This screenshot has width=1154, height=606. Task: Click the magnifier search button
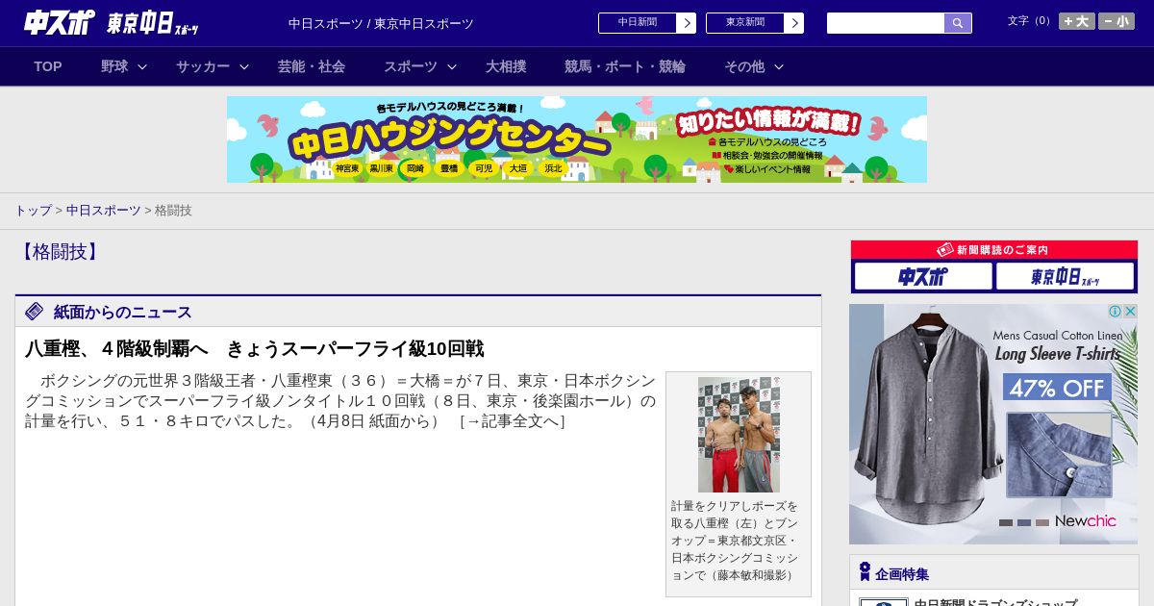pos(958,23)
